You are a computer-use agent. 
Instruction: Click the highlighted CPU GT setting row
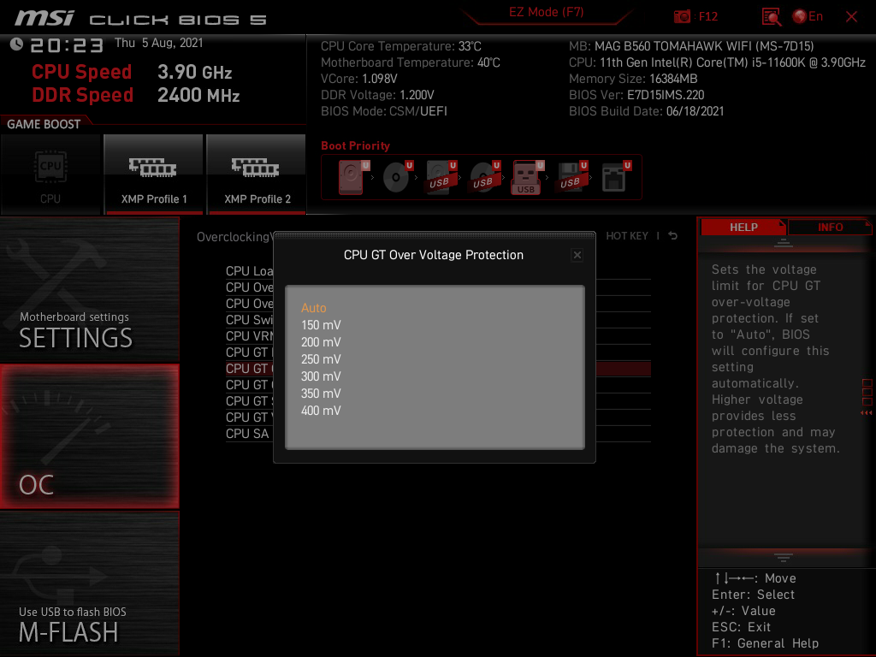click(249, 369)
